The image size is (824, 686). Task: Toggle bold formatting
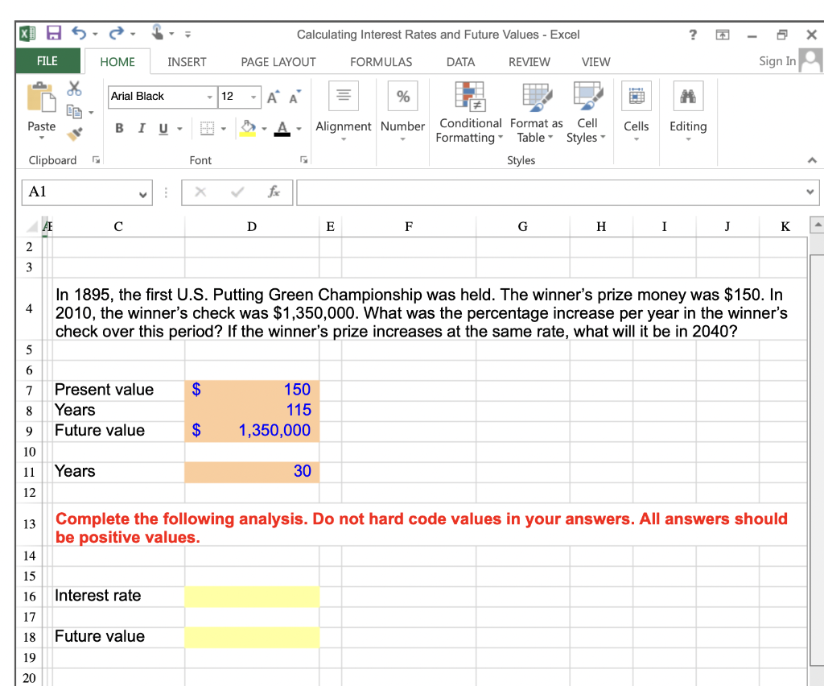tap(119, 127)
